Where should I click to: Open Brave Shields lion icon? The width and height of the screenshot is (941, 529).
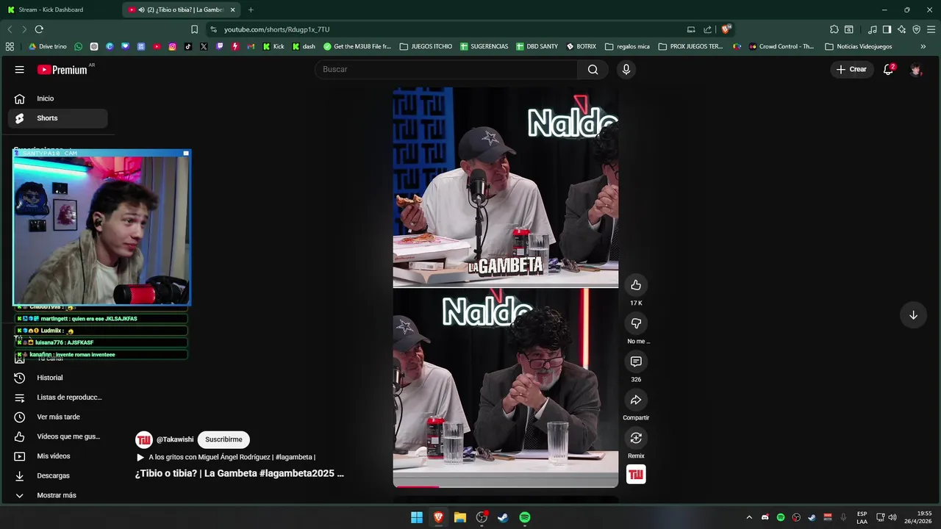726,29
